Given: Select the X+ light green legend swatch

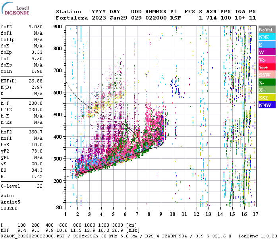Looking at the screenshot, I should [267, 90].
